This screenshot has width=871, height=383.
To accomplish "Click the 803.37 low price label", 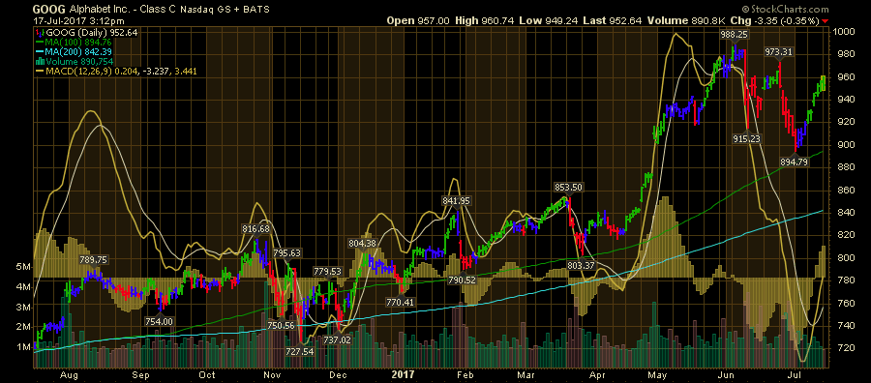I will (x=581, y=266).
